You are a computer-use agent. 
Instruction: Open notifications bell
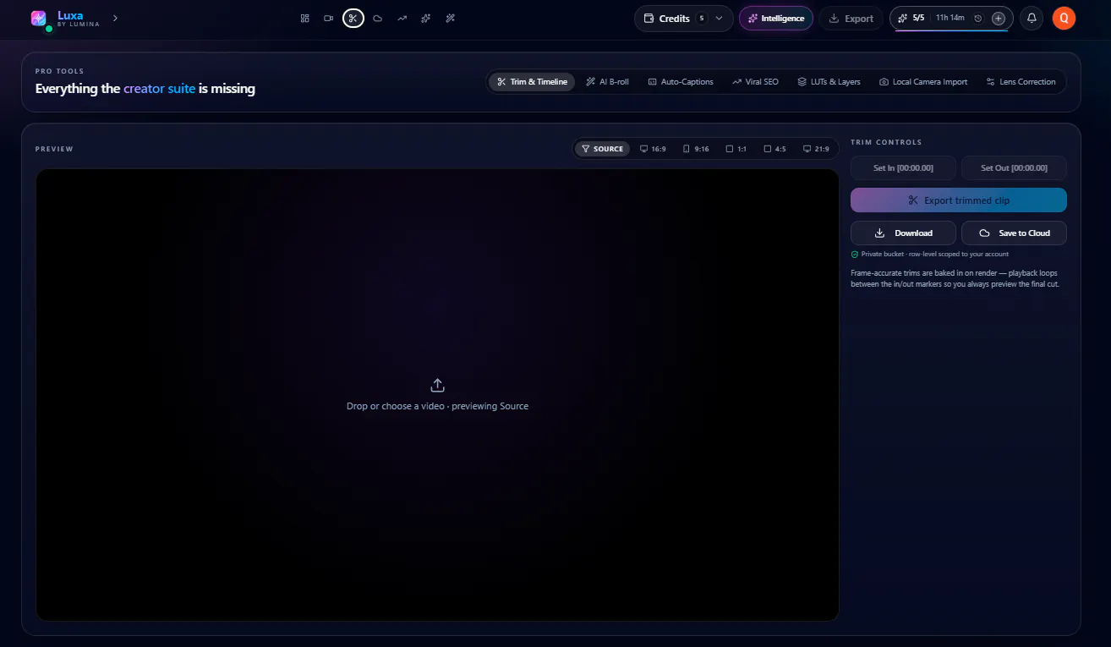coord(1032,18)
